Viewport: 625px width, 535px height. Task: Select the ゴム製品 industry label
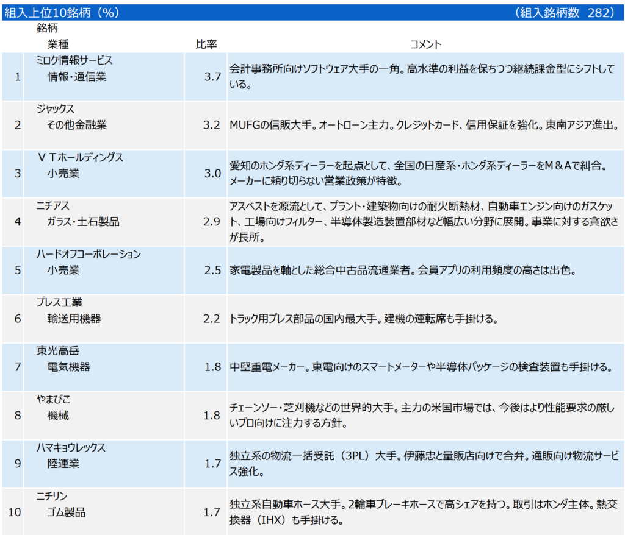coord(66,512)
